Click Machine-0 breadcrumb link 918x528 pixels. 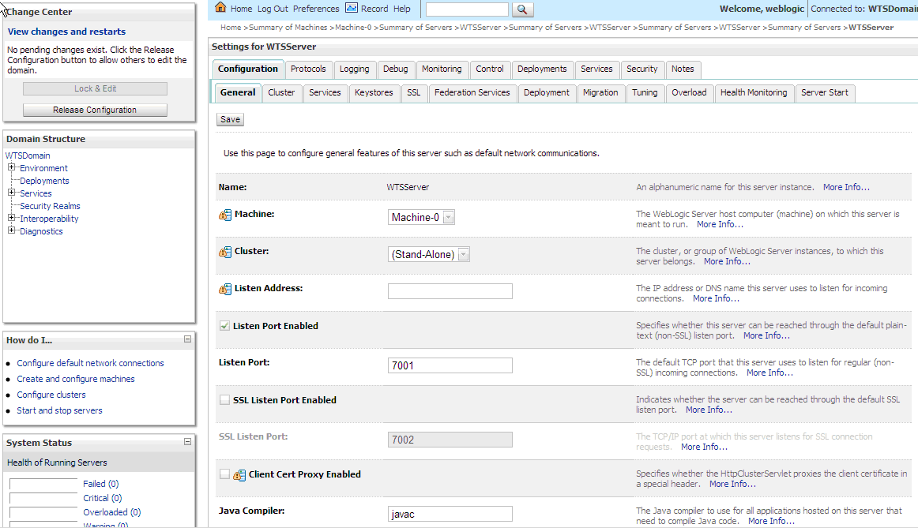[353, 28]
